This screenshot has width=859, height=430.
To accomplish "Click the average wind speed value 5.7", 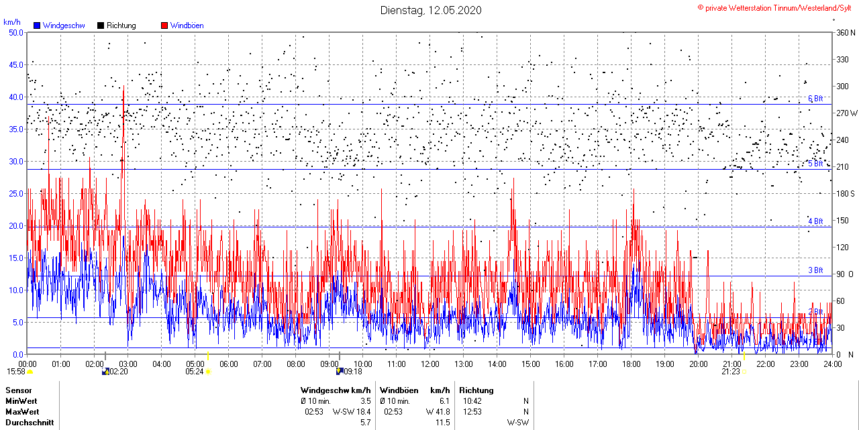I will (x=366, y=423).
